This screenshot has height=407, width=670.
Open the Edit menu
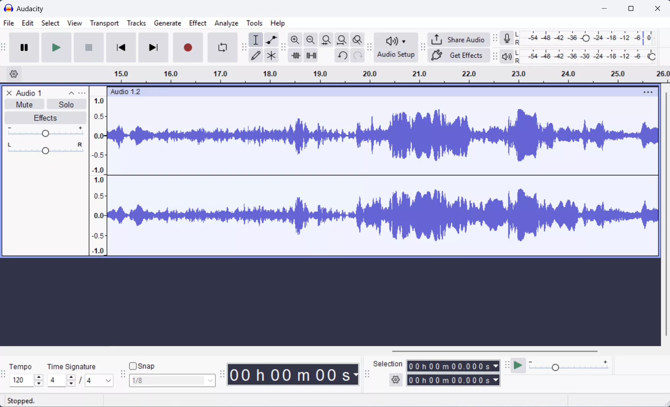28,23
